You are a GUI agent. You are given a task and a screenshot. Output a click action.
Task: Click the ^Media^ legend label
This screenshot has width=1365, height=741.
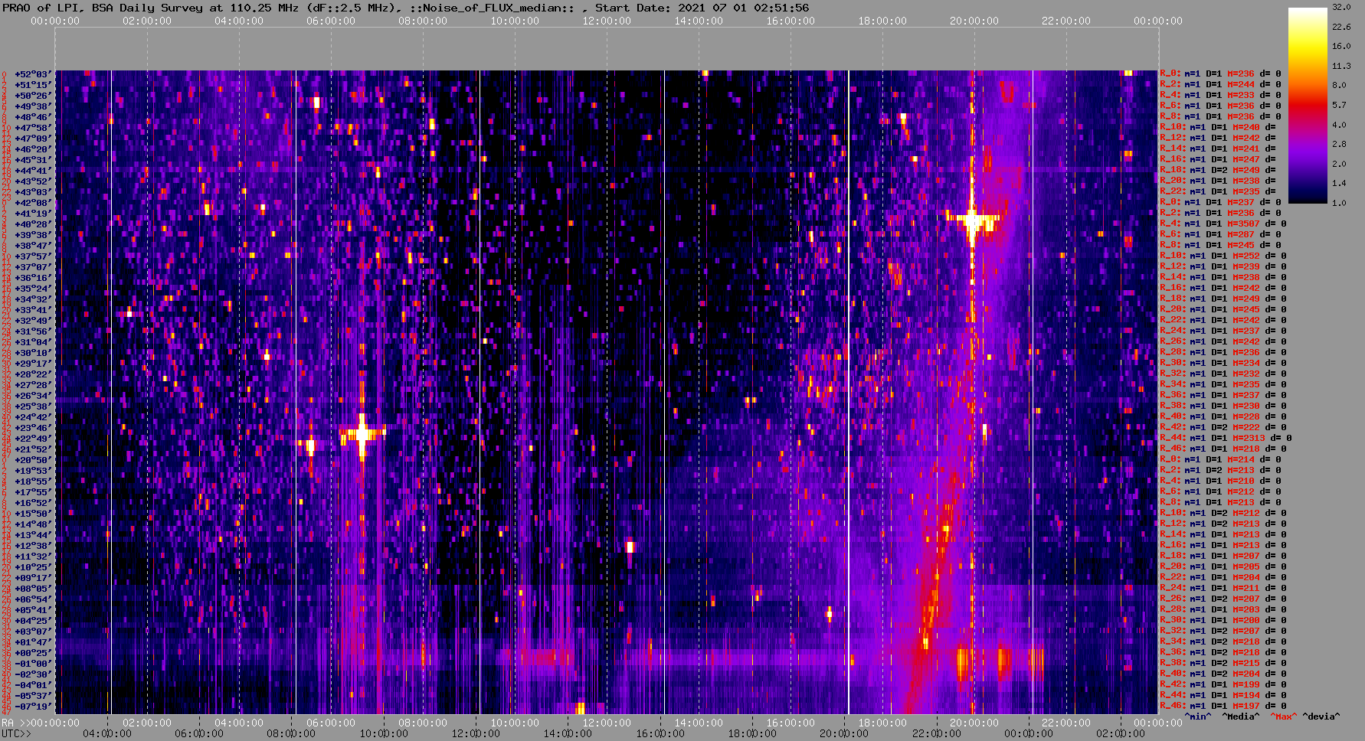[x=1240, y=717]
